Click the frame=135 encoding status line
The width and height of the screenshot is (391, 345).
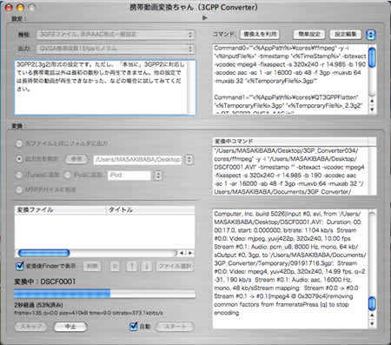(x=89, y=313)
